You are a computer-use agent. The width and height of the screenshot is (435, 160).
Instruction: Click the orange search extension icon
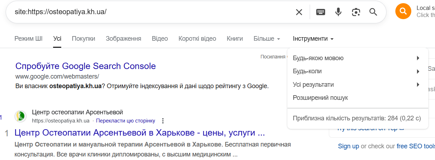click(403, 12)
